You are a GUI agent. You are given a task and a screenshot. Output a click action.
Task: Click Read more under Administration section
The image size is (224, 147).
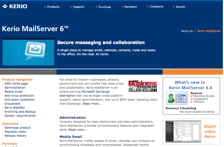click(x=78, y=130)
